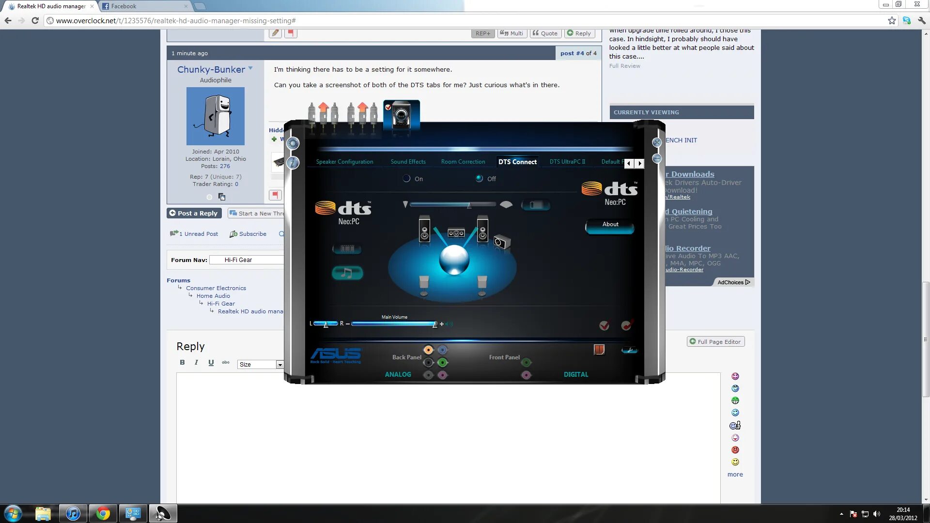The image size is (930, 523).
Task: Select the DTS Connect tab
Action: (517, 162)
